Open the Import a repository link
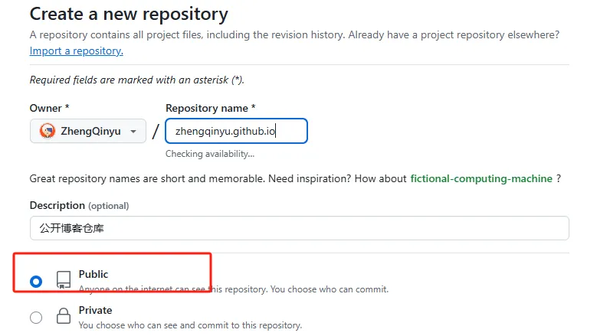 [76, 51]
